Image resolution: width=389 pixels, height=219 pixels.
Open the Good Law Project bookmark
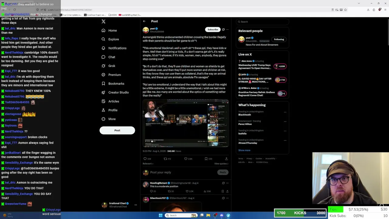tap(95, 15)
